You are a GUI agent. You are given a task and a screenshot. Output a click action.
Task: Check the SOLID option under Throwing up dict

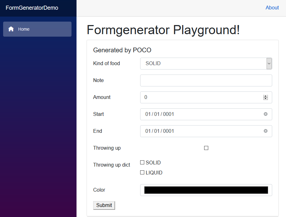[x=142, y=162]
